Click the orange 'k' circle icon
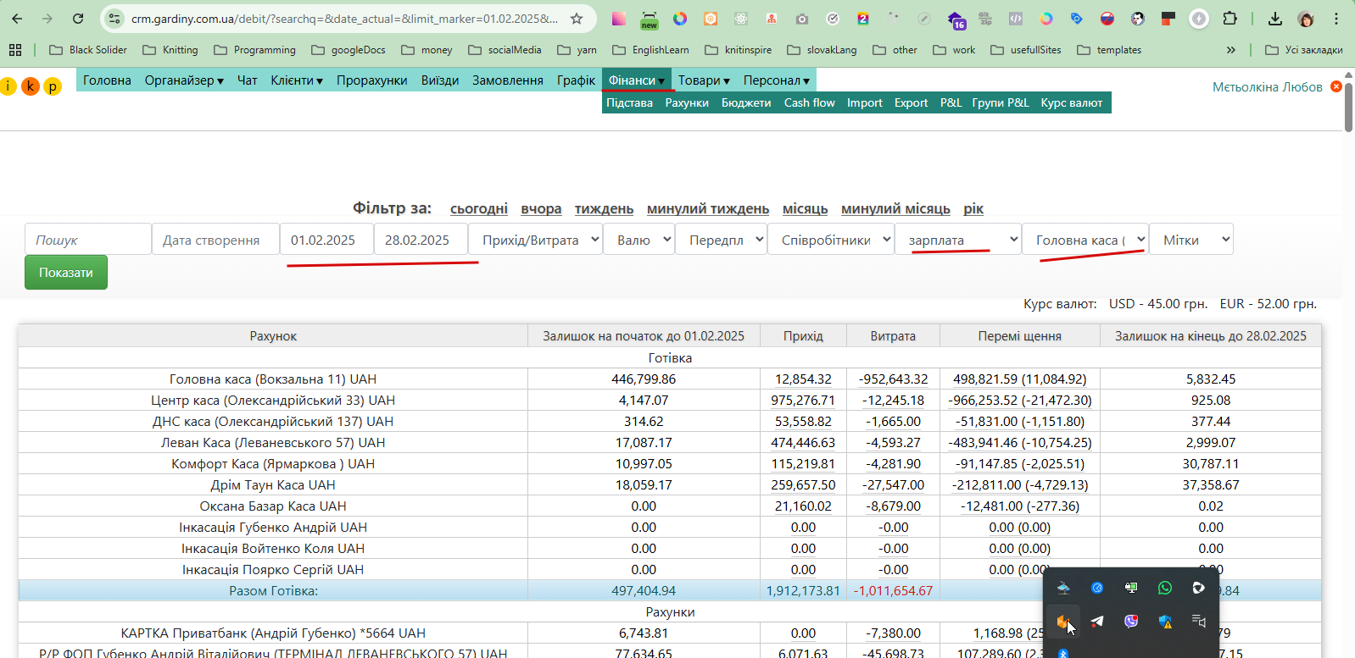Screen dimensions: 1355x658 [x=31, y=86]
